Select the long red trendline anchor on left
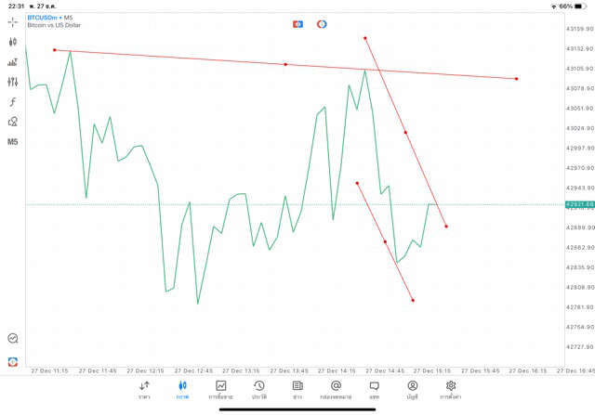Viewport: 595px width, 415px height. tap(55, 50)
